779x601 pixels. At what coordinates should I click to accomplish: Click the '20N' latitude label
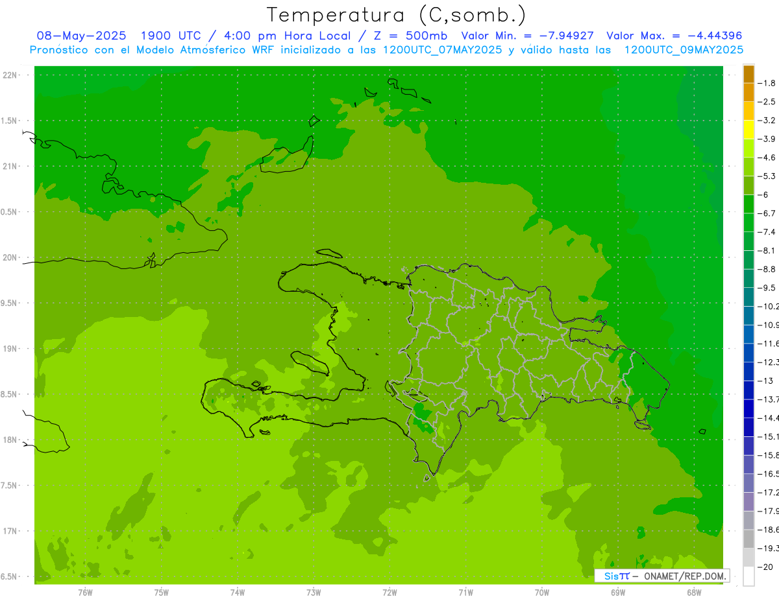10,257
